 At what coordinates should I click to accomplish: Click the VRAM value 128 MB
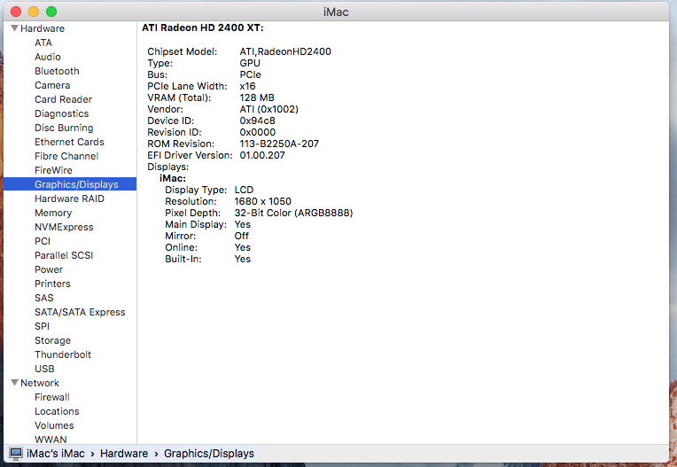257,97
